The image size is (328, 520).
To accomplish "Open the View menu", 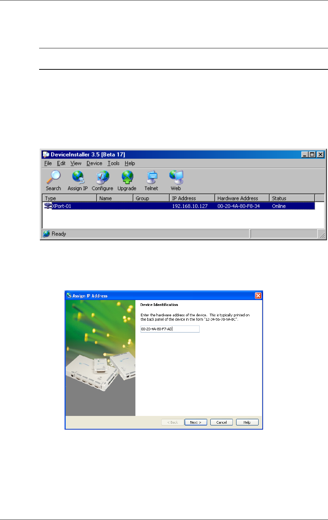I will coord(76,163).
